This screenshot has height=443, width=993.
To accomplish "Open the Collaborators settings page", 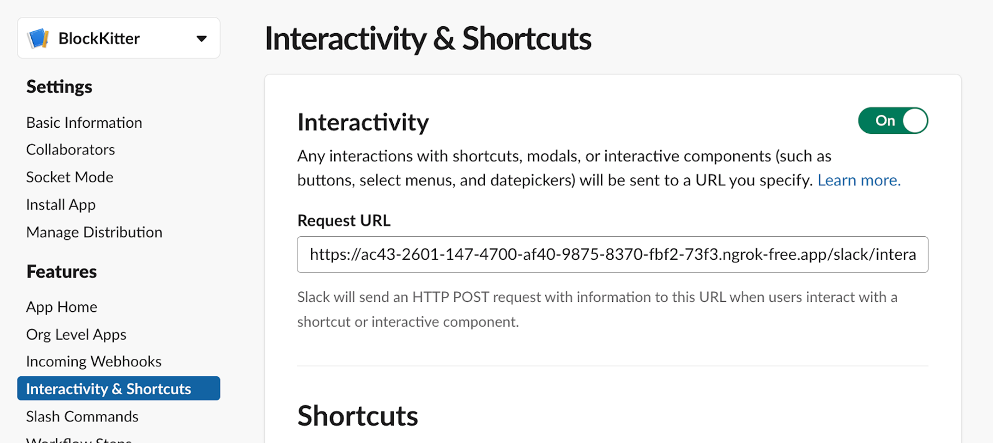I will [x=71, y=149].
